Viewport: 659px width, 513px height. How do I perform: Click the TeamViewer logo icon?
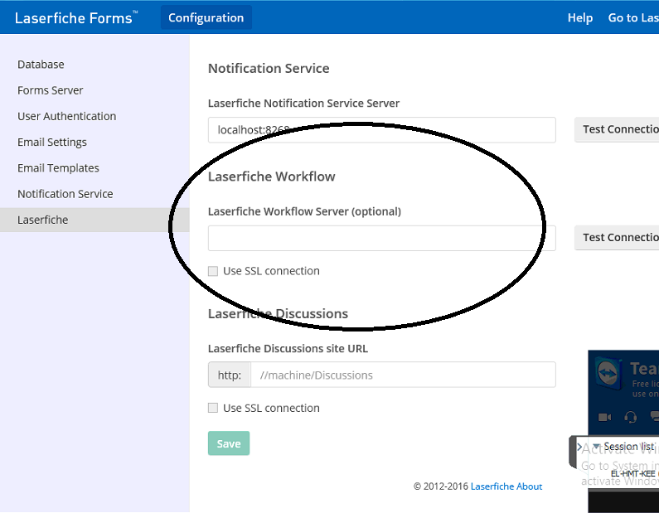point(609,374)
